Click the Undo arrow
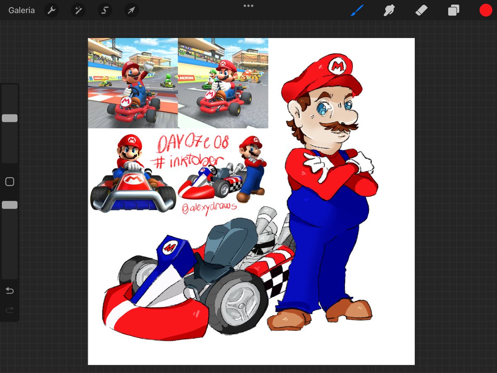Screen dimensions: 497x373 10,291
